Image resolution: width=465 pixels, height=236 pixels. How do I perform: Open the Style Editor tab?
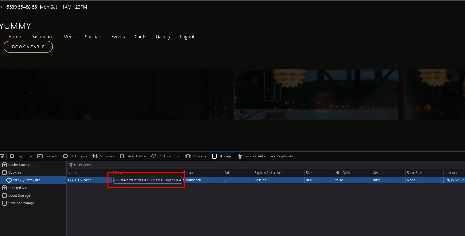point(133,156)
